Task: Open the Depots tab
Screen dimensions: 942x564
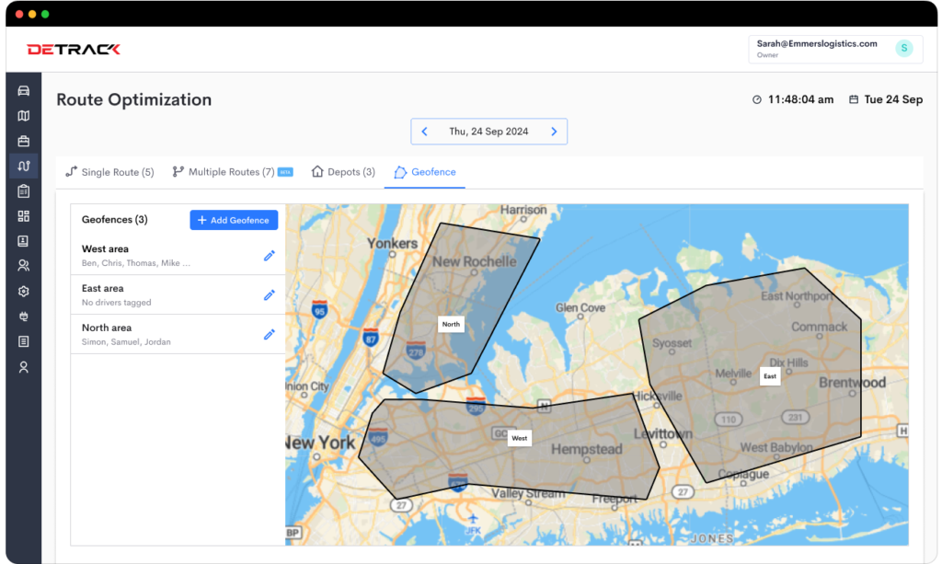Action: tap(342, 171)
